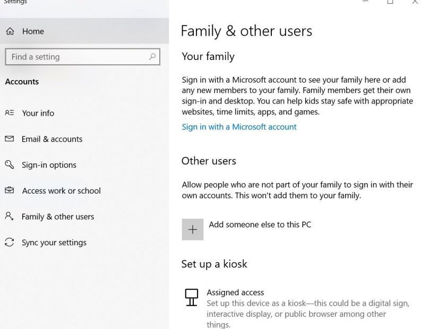Image resolution: width=421 pixels, height=329 pixels.
Task: Open Sync your settings
Action: tap(54, 243)
